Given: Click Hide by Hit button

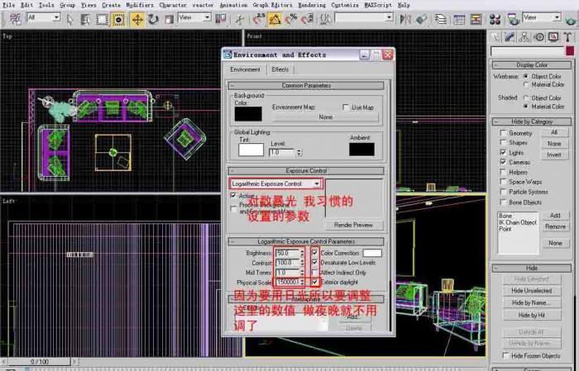Looking at the screenshot, I should (x=532, y=316).
